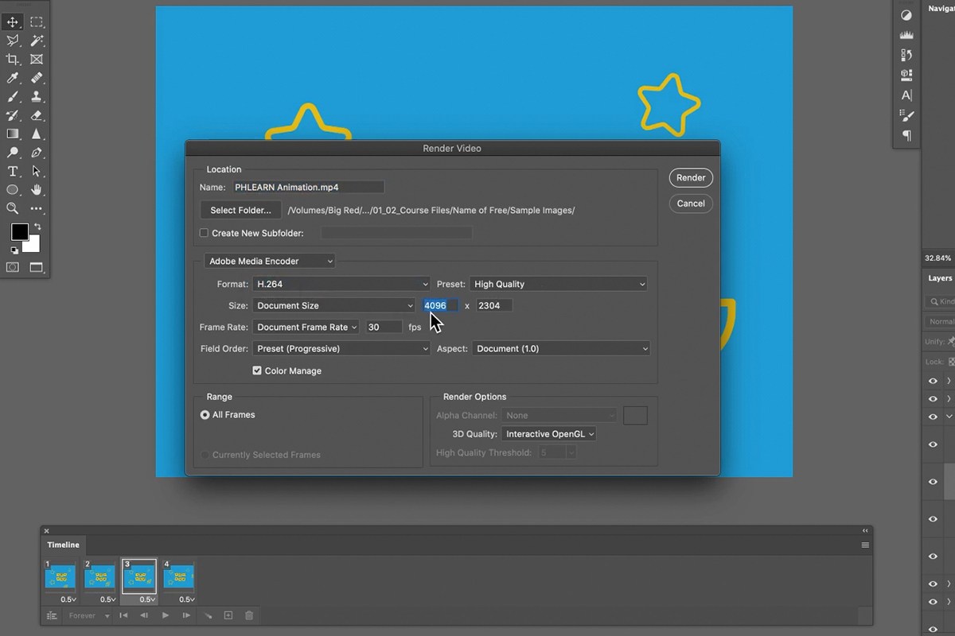Viewport: 955px width, 636px height.
Task: Select the Pen tool
Action: pos(36,153)
